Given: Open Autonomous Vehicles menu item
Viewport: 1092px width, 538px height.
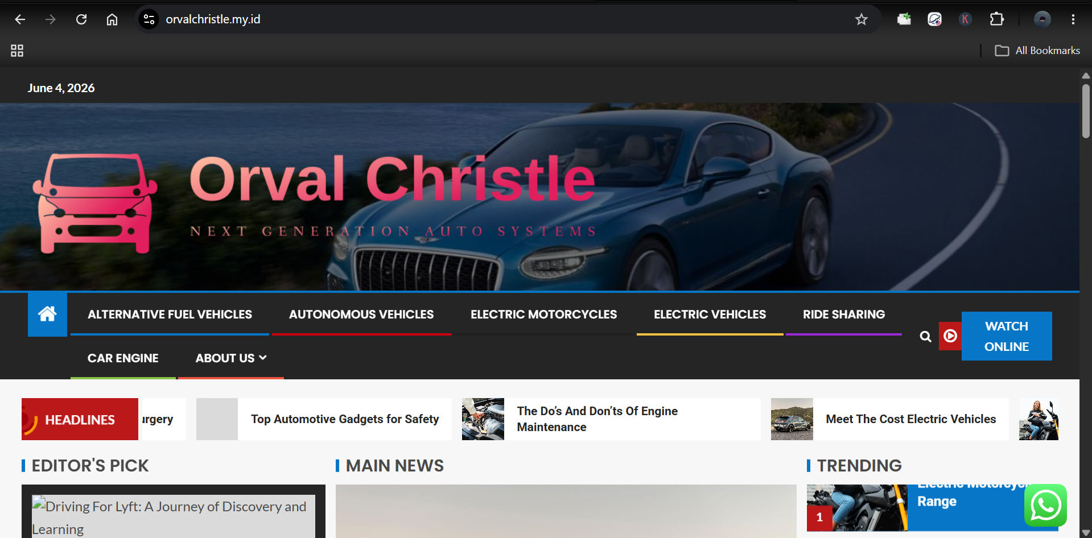Looking at the screenshot, I should [361, 314].
